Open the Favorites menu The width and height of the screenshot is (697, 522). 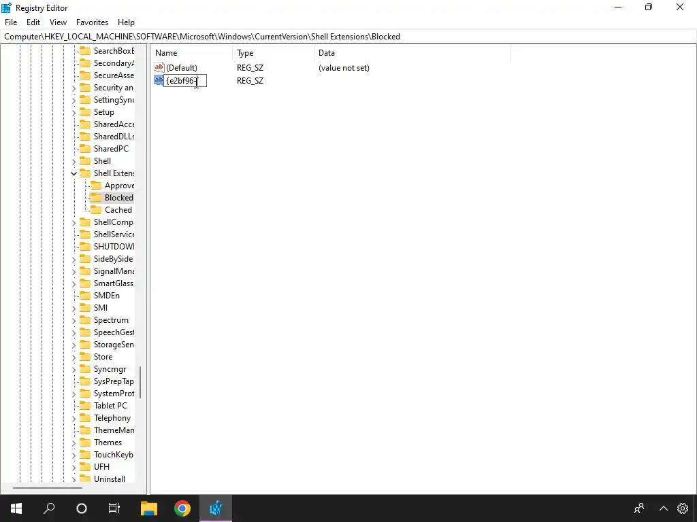(x=92, y=22)
